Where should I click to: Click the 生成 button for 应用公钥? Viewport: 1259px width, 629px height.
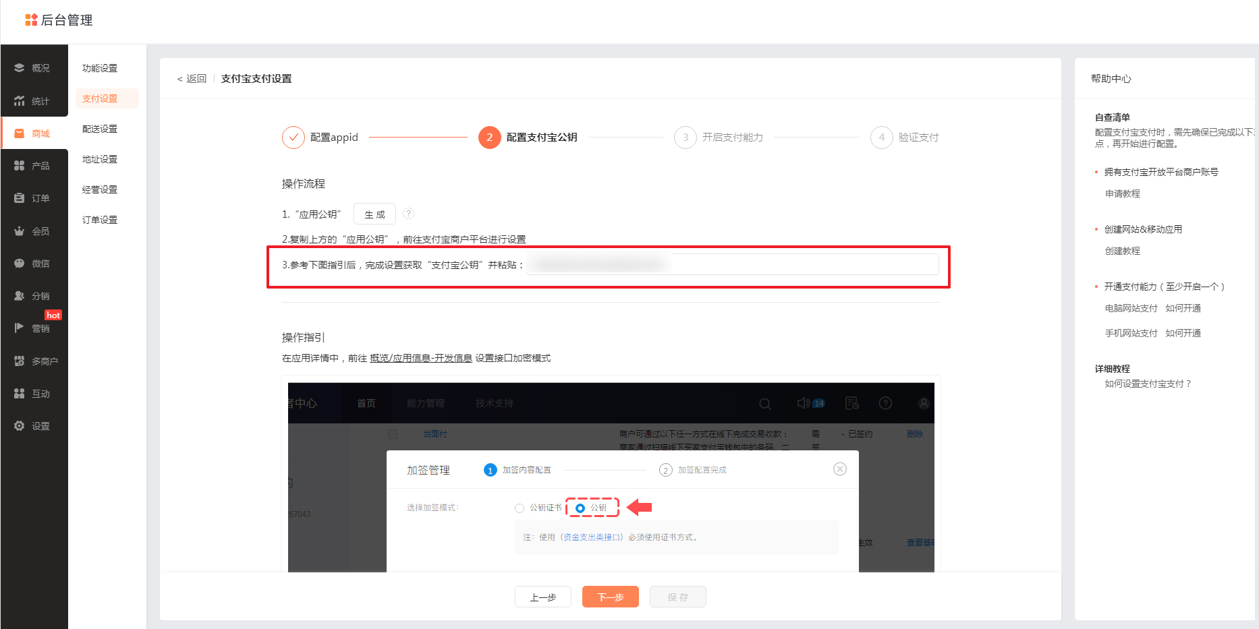tap(374, 214)
